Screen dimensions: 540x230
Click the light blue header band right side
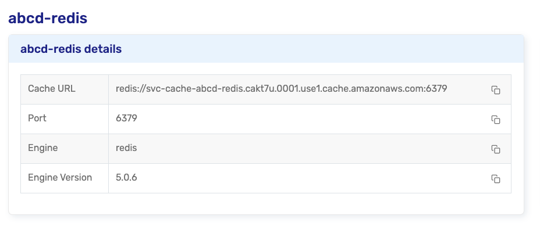tap(413, 49)
